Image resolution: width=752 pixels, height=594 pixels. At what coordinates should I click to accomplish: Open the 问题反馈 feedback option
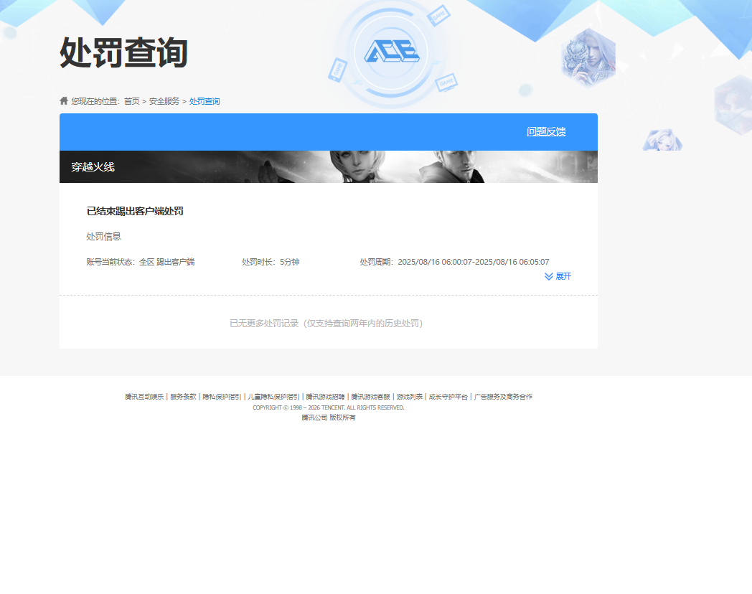point(547,132)
